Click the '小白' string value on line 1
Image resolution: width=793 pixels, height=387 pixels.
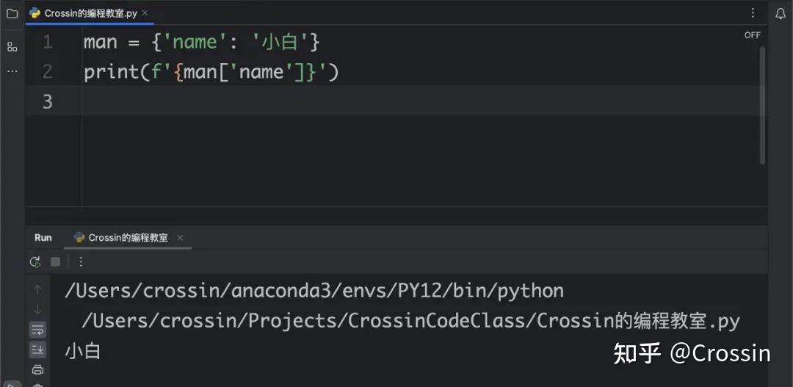(280, 42)
